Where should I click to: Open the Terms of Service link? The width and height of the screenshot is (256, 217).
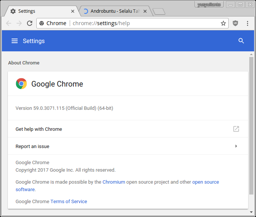click(x=69, y=202)
